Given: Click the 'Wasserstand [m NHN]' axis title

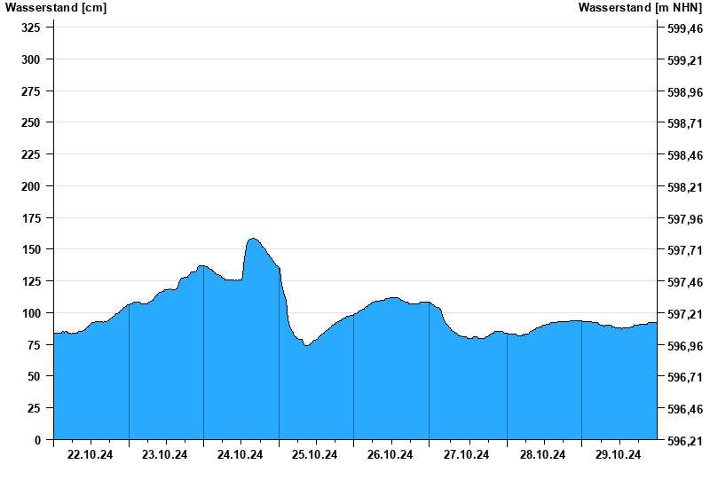Looking at the screenshot, I should (x=640, y=8).
